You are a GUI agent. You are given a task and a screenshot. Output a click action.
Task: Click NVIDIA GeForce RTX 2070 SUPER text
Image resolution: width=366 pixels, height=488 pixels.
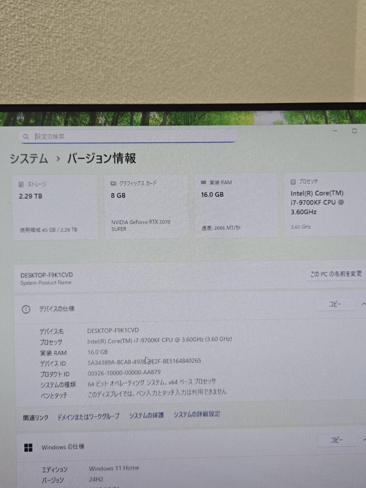[x=141, y=225]
